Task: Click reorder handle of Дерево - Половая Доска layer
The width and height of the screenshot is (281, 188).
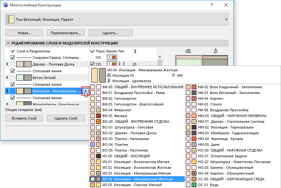Action: [x=7, y=64]
